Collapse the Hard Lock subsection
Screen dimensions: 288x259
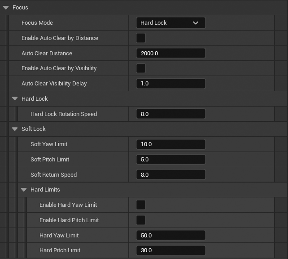15,98
